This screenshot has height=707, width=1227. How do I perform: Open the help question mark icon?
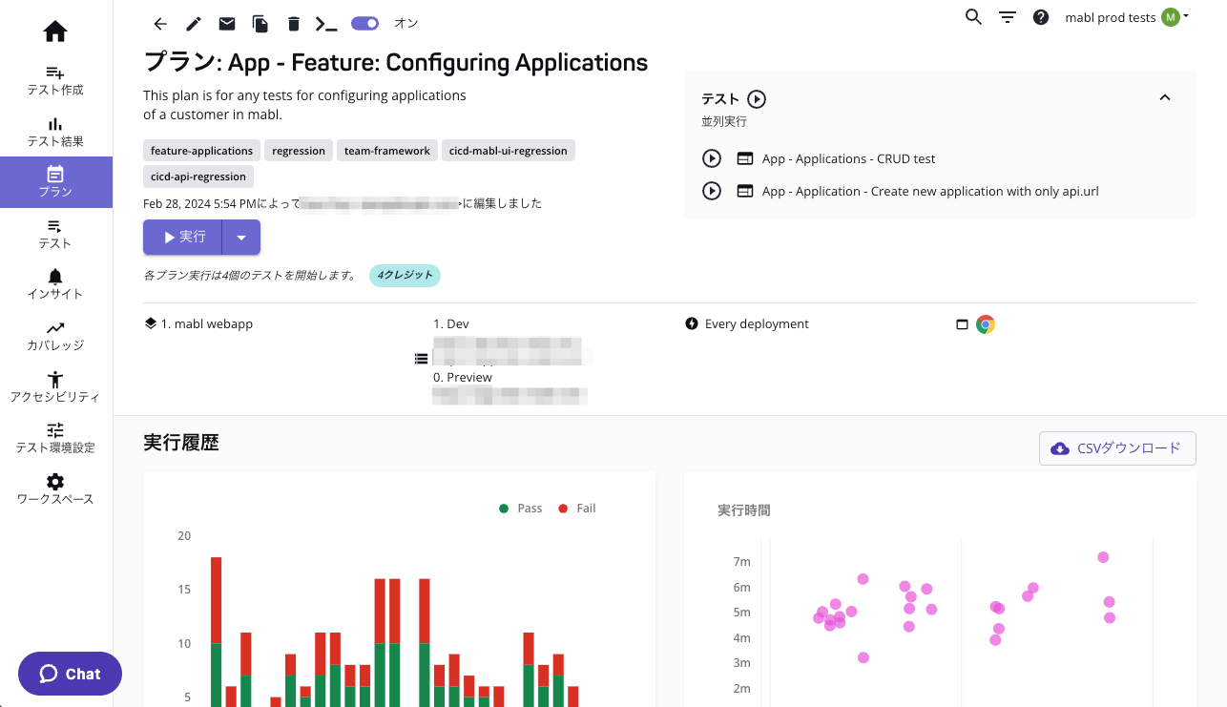pyautogui.click(x=1041, y=17)
